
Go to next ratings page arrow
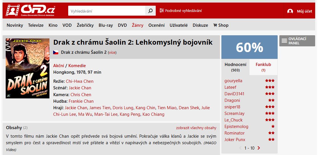(259, 148)
